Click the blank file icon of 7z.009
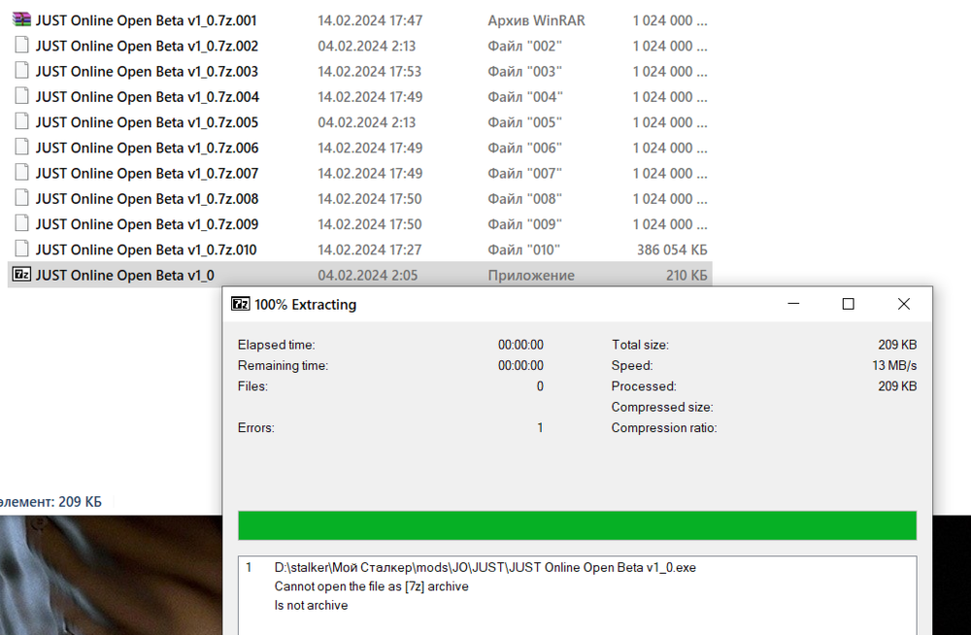971x635 pixels. (x=21, y=223)
